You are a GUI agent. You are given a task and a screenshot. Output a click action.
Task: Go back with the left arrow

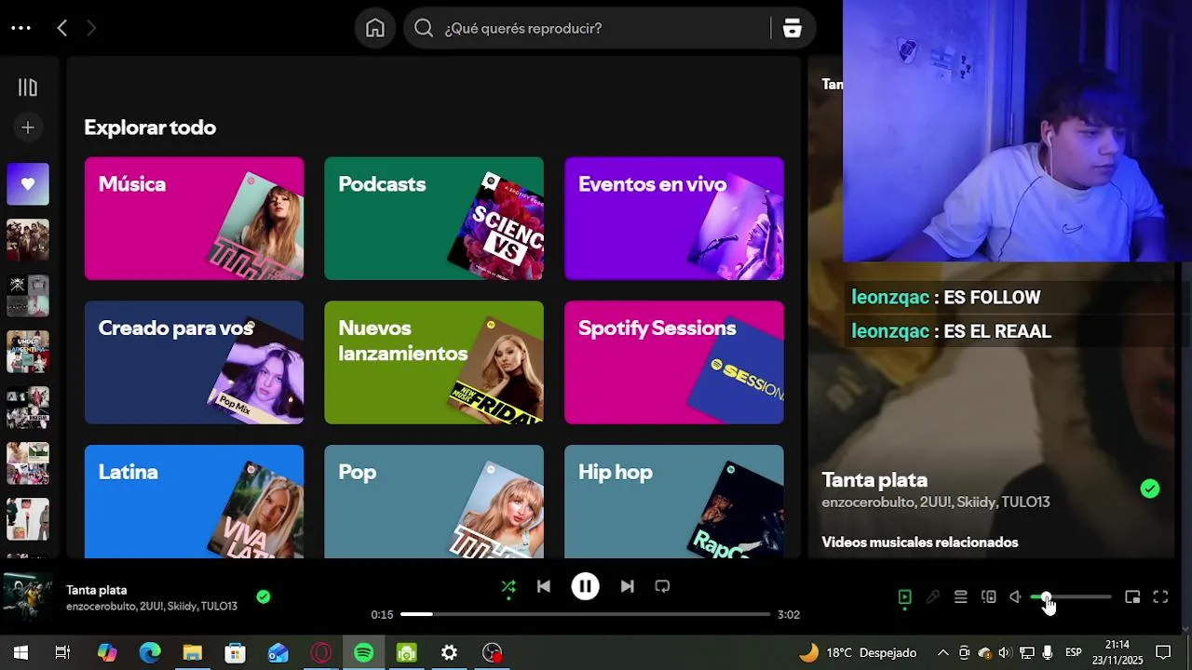(x=62, y=28)
